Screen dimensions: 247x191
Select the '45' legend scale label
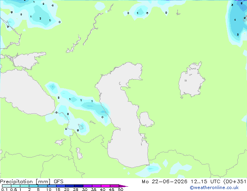click(x=111, y=189)
